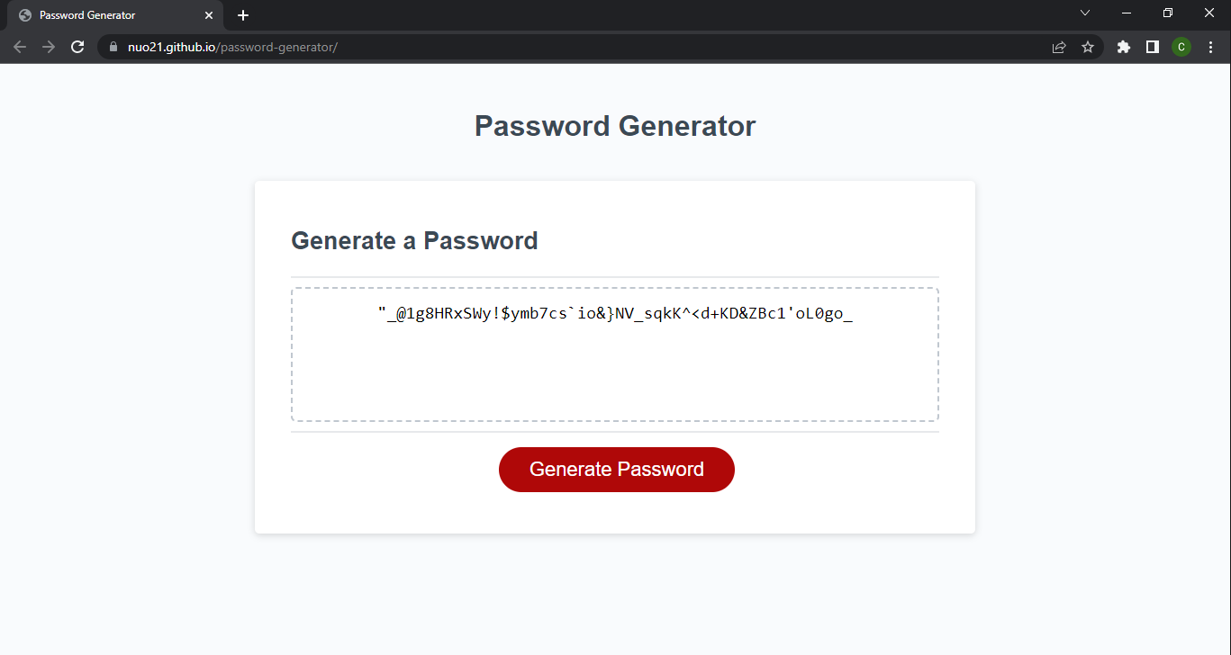This screenshot has height=655, width=1231.
Task: Open the tab search chevron dropdown
Action: (1085, 13)
